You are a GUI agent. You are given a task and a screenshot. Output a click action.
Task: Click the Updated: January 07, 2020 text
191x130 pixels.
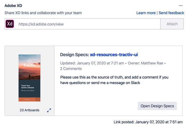tap(92, 63)
